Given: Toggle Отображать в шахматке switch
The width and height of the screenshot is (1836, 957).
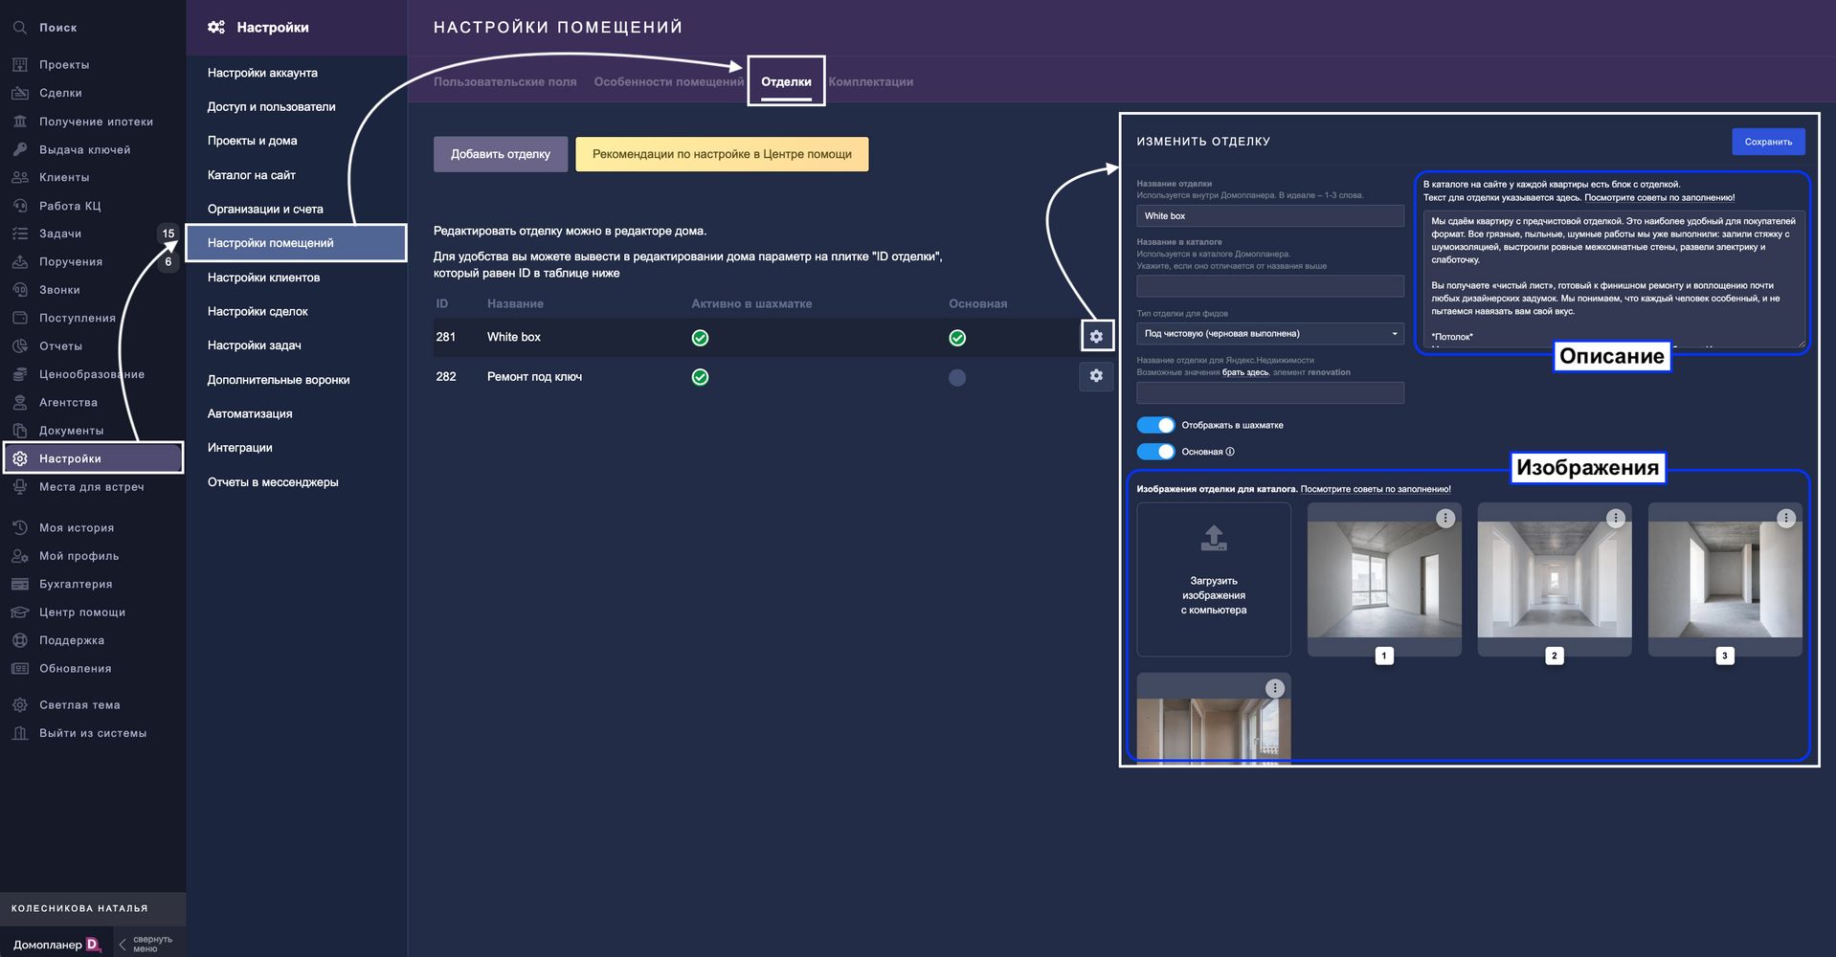Looking at the screenshot, I should tap(1155, 425).
